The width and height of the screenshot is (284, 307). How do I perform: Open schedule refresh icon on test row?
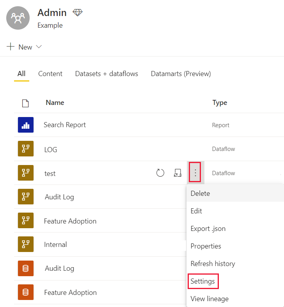[x=177, y=173]
